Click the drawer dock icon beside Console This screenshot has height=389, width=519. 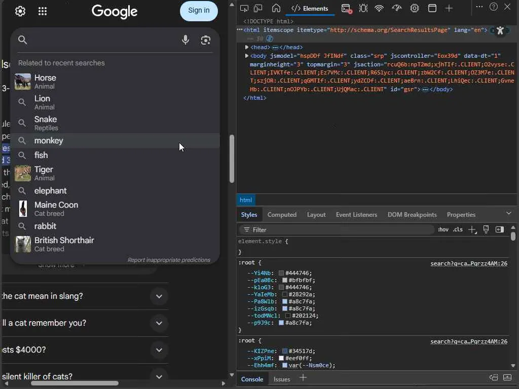coord(494,377)
